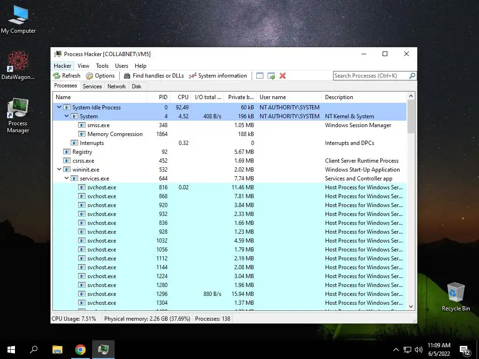This screenshot has height=359, width=479.
Task: Open network tray icon
Action: pos(407,350)
